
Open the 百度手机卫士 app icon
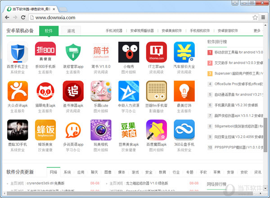click(18, 52)
